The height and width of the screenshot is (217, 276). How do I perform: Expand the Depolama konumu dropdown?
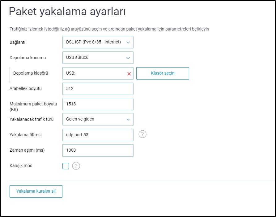coord(98,58)
